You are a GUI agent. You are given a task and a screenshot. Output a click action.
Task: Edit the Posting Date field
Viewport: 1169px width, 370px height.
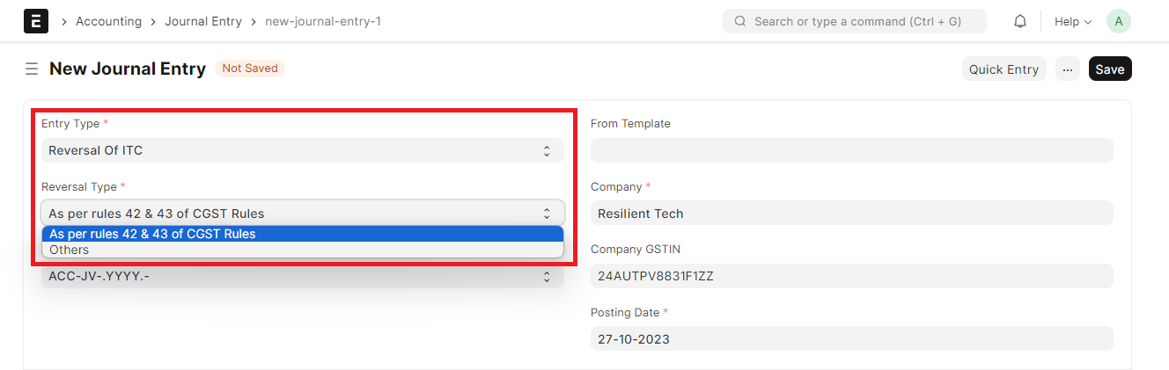pyautogui.click(x=851, y=339)
